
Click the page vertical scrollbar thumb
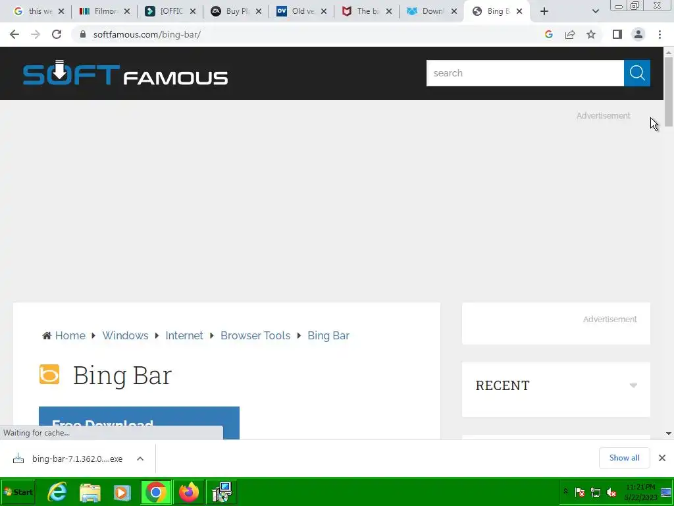pos(669,91)
